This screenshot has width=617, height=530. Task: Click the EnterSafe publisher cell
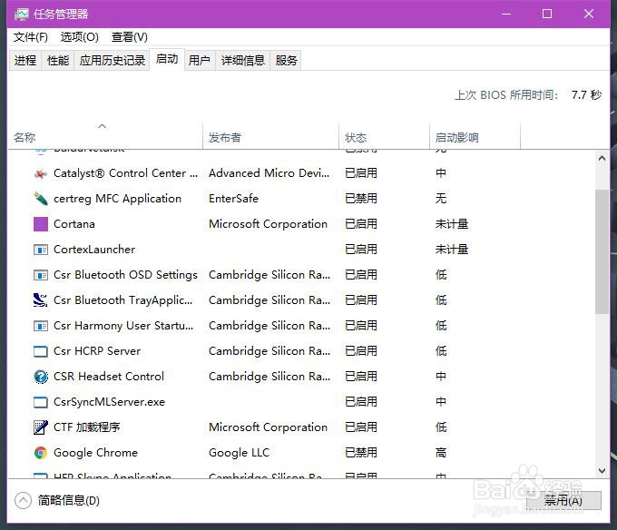coord(233,199)
